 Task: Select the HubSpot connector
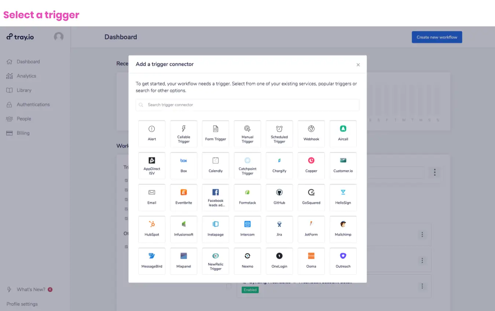point(152,229)
